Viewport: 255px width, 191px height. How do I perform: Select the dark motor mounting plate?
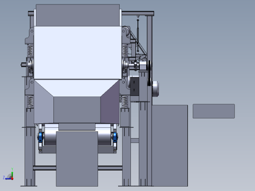click(134, 87)
